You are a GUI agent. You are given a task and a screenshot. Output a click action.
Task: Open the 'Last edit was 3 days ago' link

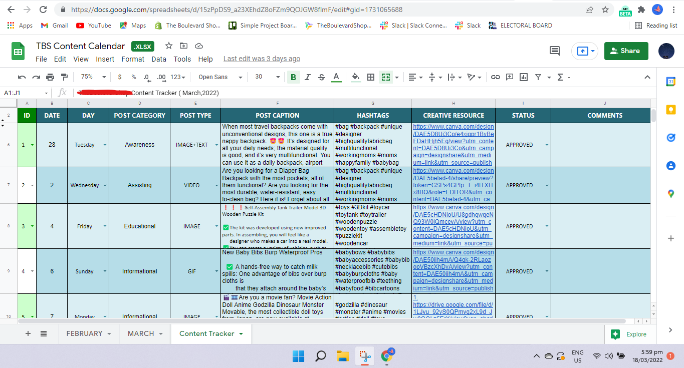tap(262, 59)
